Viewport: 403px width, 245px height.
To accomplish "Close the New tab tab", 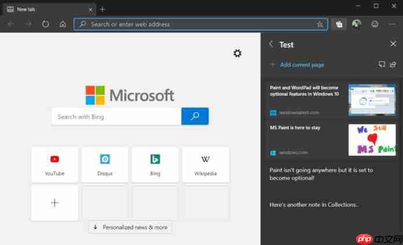I will (x=90, y=10).
